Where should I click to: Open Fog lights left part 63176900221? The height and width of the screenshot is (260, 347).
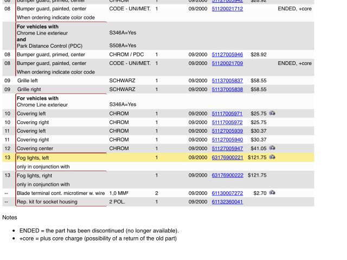(x=227, y=158)
